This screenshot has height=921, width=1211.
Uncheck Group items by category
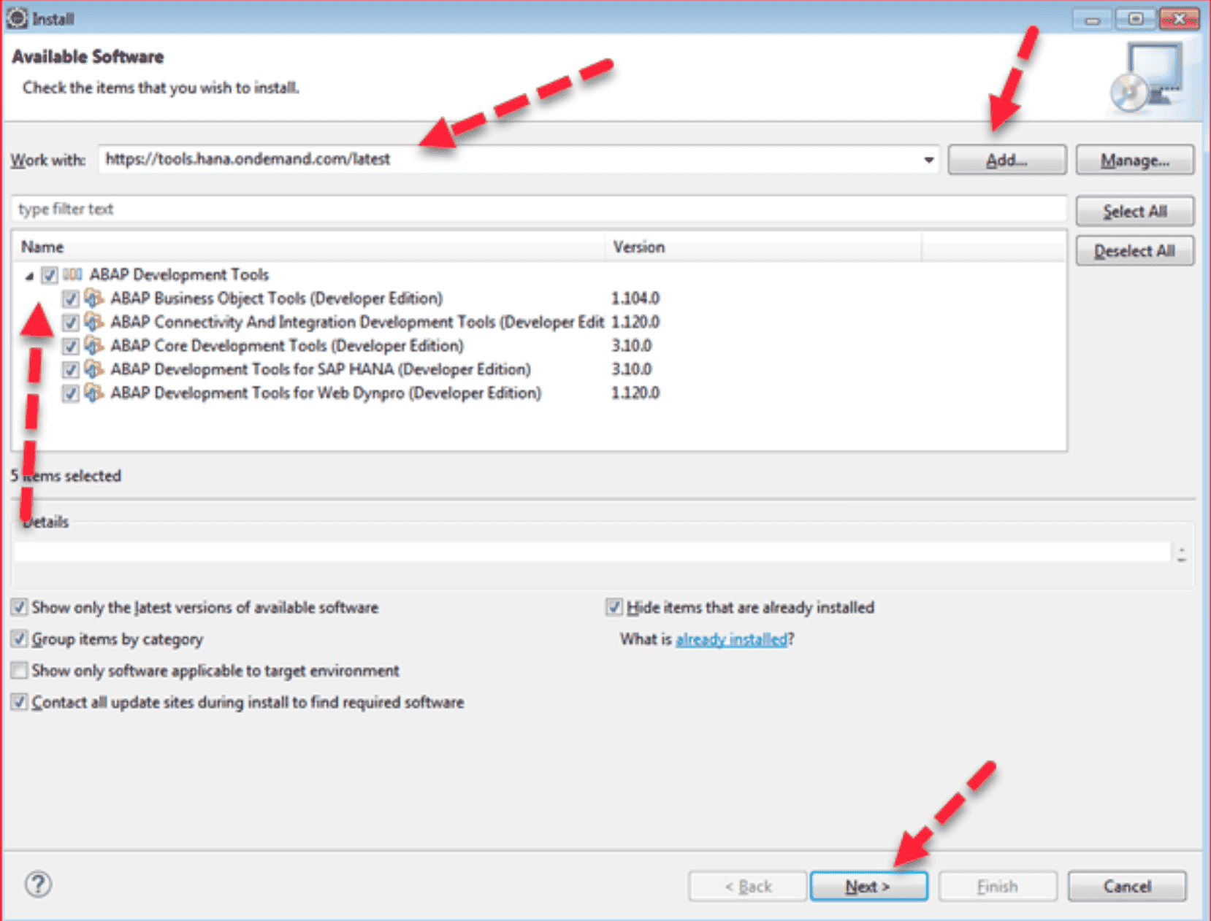point(19,639)
